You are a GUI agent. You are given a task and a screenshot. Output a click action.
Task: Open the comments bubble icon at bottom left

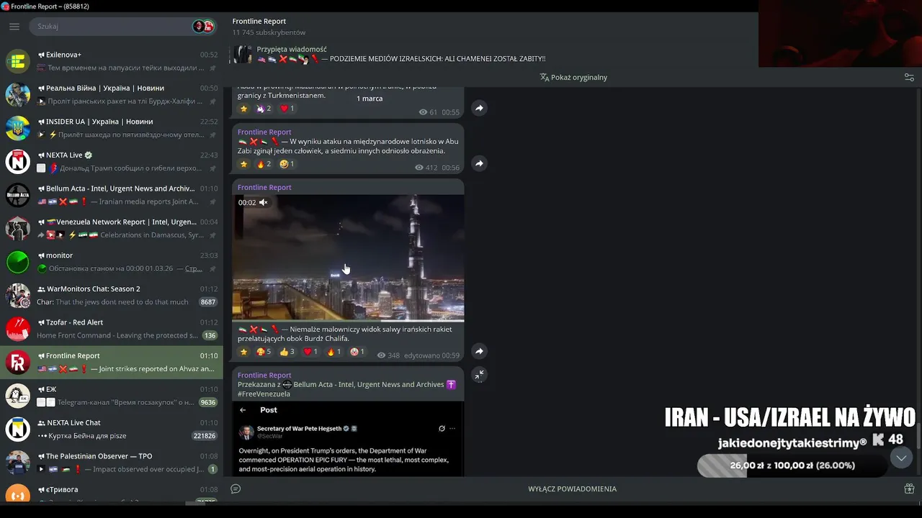tap(236, 489)
